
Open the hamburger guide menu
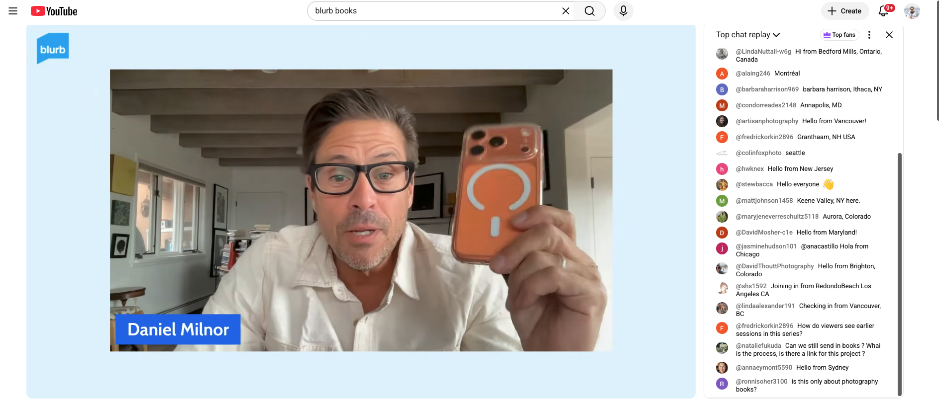pos(13,11)
